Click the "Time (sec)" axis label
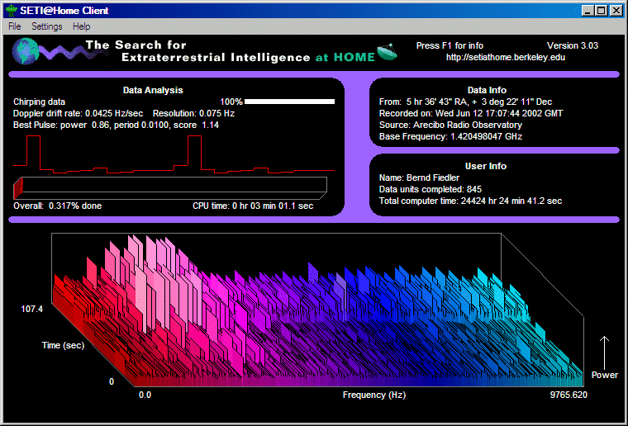628x426 pixels. (x=64, y=346)
